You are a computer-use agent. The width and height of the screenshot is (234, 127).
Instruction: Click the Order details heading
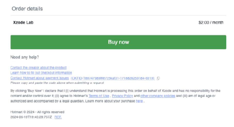(x=27, y=9)
